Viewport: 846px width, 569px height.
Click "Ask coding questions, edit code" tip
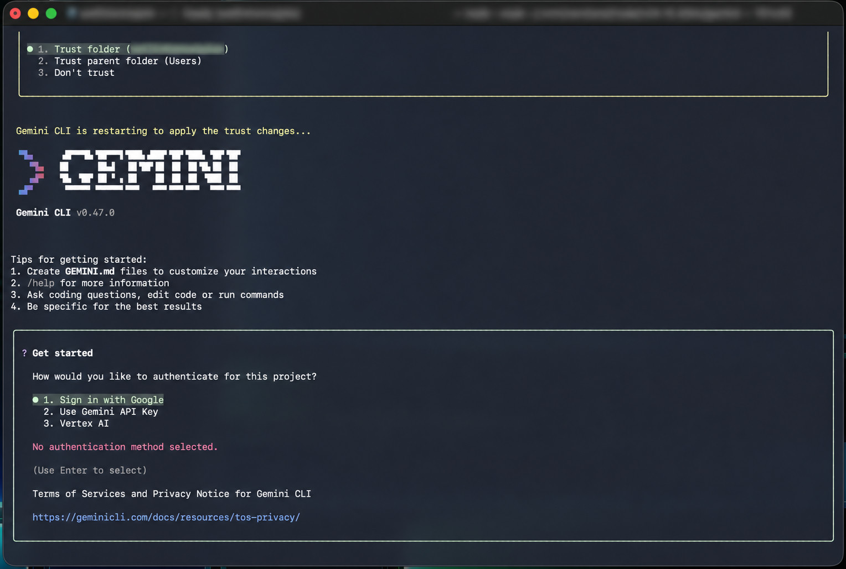(147, 295)
